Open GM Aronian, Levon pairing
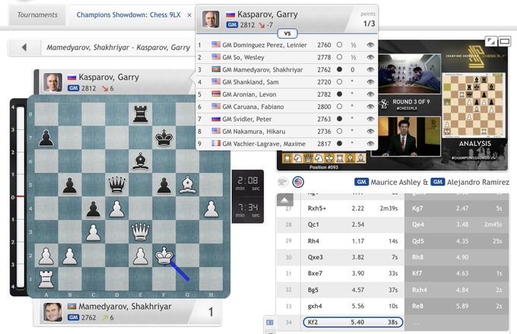 click(287, 94)
